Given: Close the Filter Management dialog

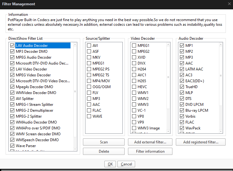Looking at the screenshot, I should [229, 4].
